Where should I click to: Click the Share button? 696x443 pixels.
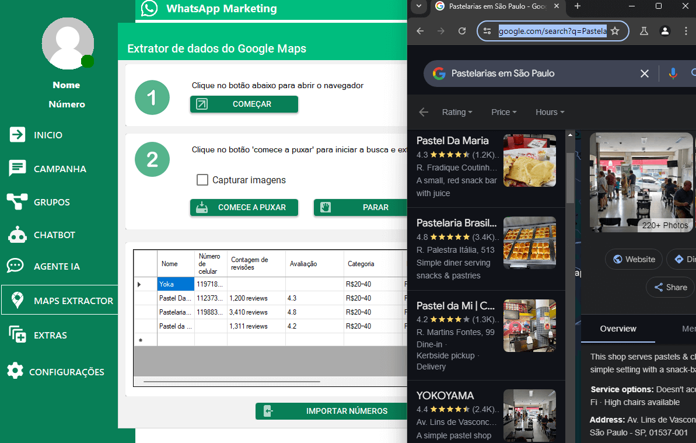coord(670,287)
